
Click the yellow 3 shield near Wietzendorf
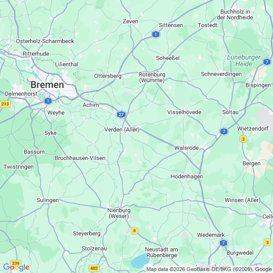[243, 139]
